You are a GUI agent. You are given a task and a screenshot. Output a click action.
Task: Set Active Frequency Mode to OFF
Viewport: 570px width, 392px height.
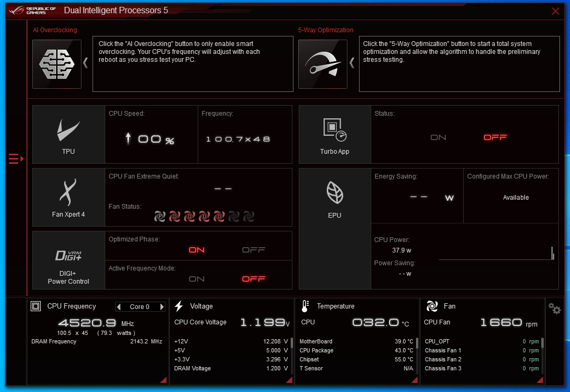254,279
